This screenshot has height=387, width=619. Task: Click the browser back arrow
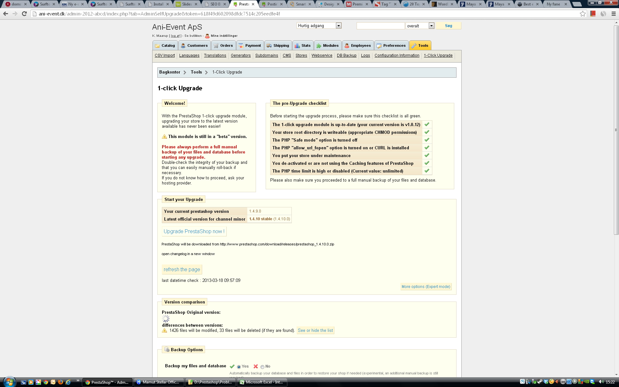(5, 14)
